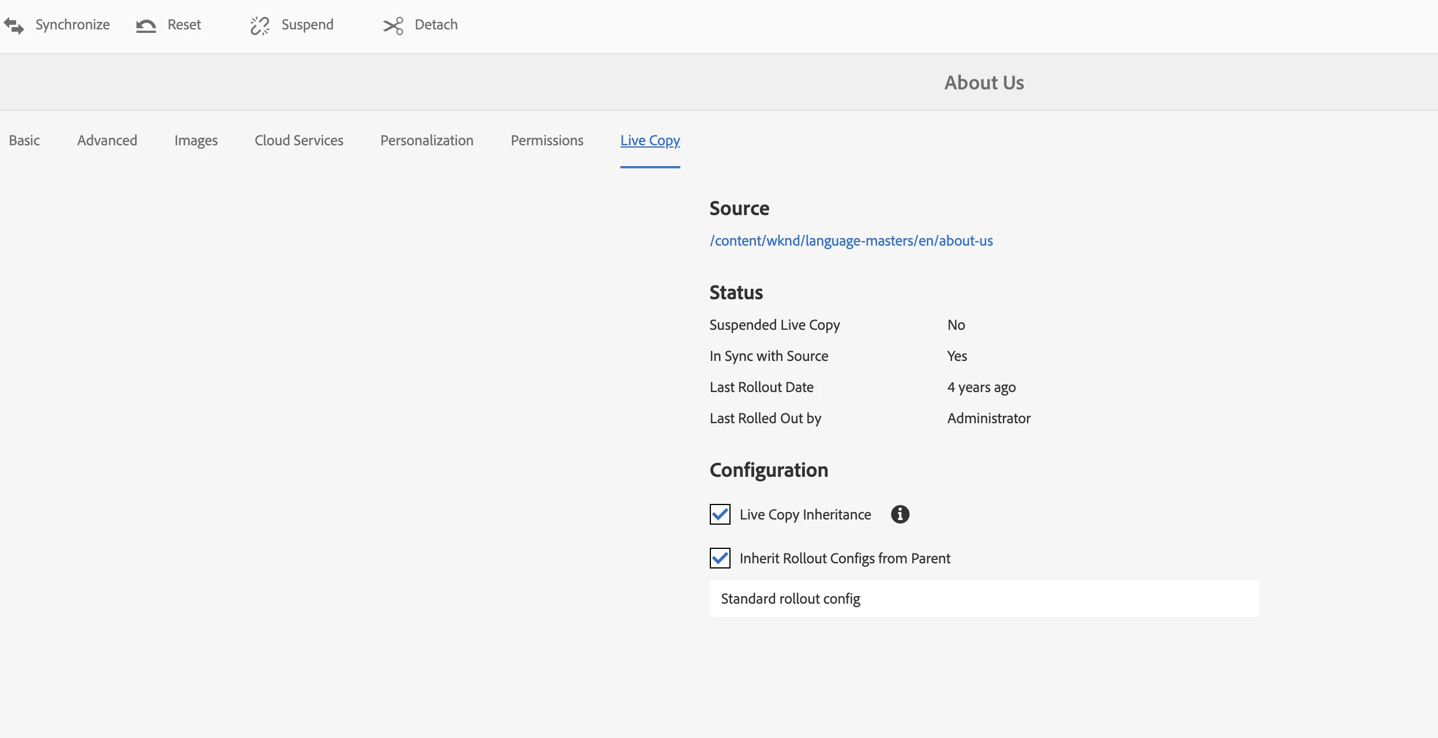This screenshot has width=1438, height=738.
Task: Open the Basic tab
Action: point(24,141)
